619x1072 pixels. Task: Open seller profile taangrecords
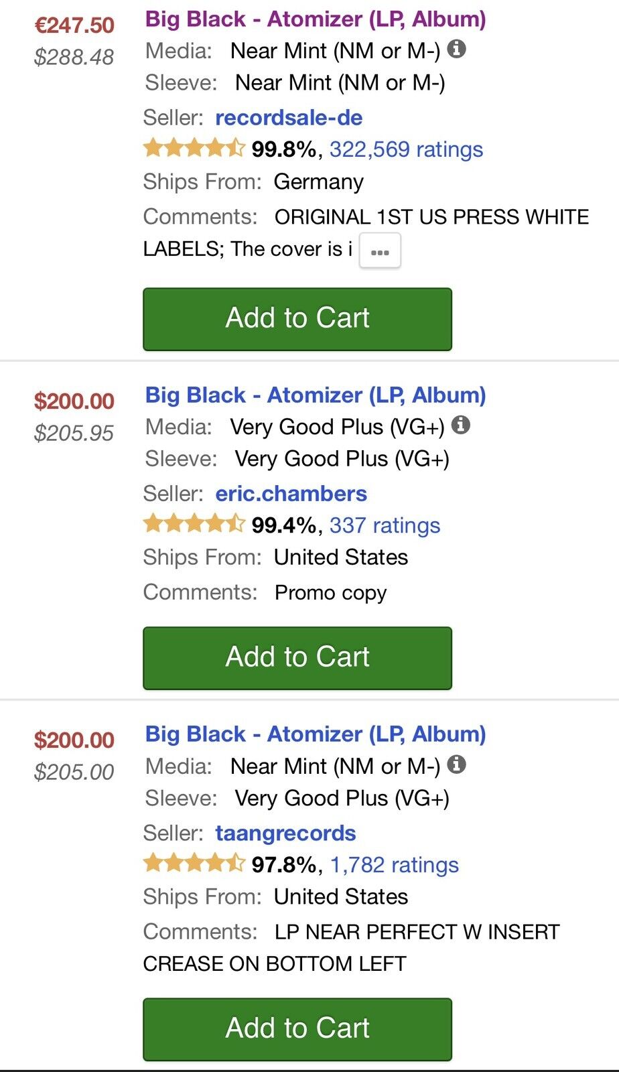pyautogui.click(x=285, y=833)
